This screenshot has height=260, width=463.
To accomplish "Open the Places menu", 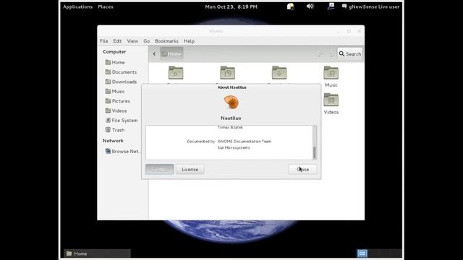I will (106, 6).
